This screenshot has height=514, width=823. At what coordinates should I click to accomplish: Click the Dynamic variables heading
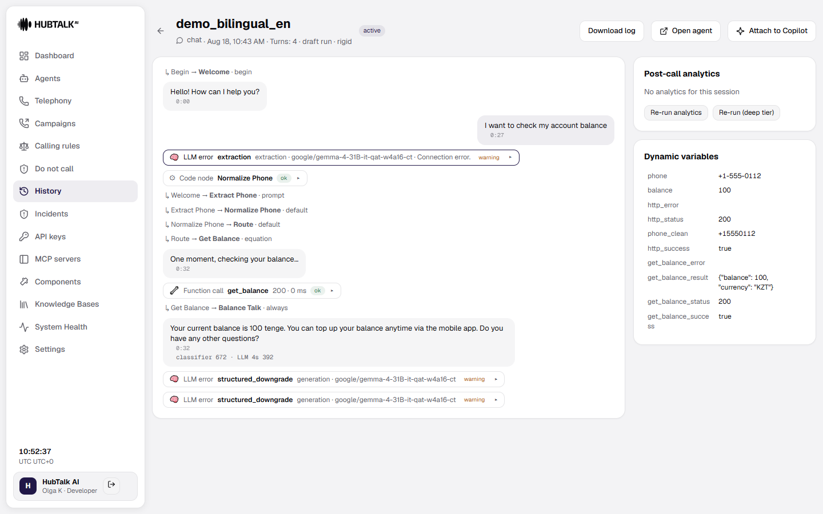[x=681, y=156]
